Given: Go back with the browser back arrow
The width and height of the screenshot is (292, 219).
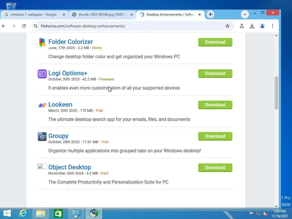Looking at the screenshot, I should point(3,26).
